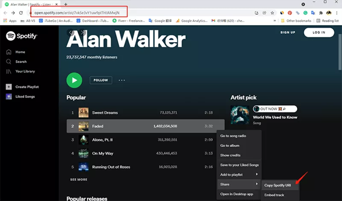The image size is (342, 201).
Task: Click the page vertical scrollbar
Action: tap(340, 52)
